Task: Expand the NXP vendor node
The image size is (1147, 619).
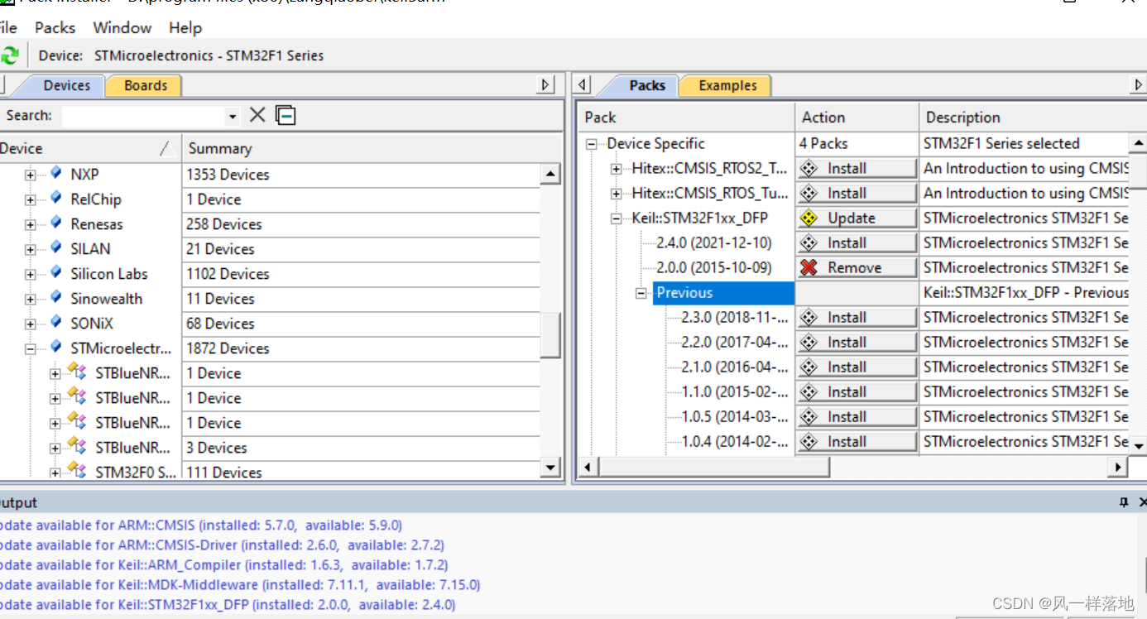Action: [31, 175]
